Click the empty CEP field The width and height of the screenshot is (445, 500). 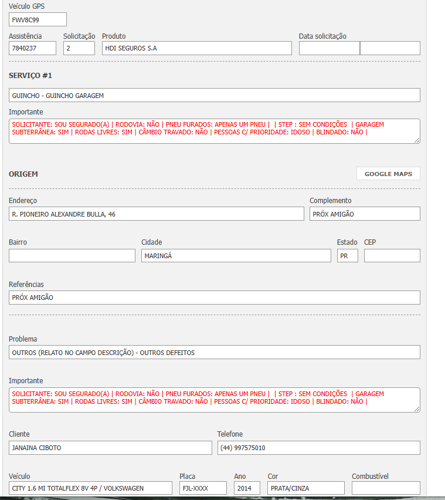click(x=392, y=256)
